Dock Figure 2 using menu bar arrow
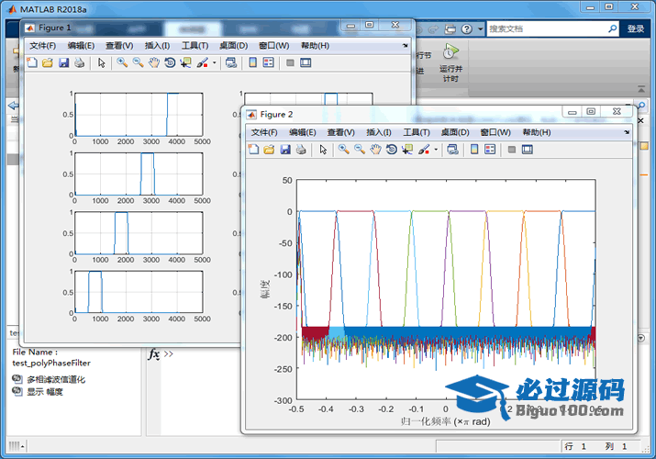This screenshot has width=656, height=459. click(627, 132)
